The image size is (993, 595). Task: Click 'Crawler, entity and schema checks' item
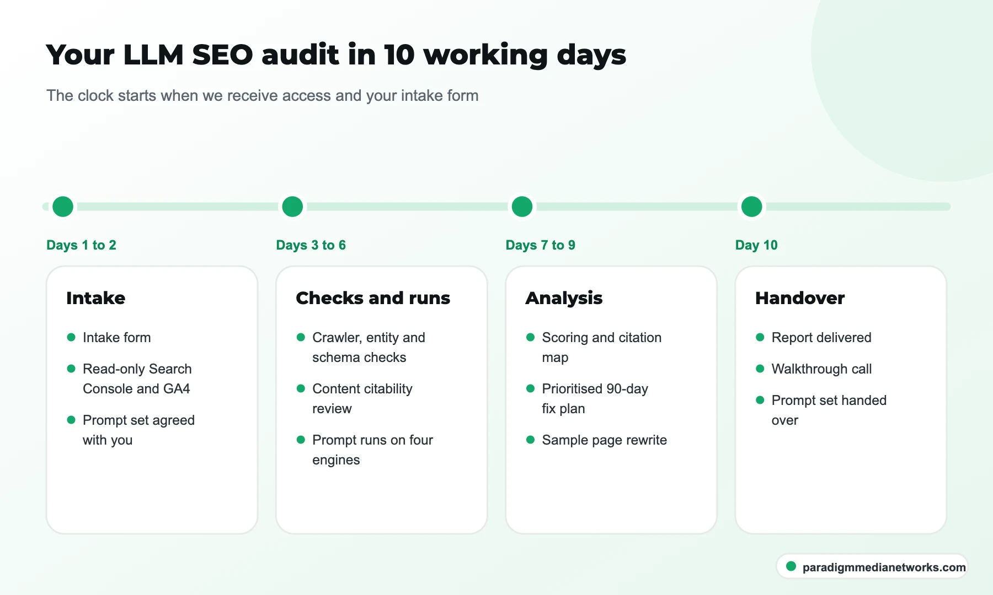(369, 347)
